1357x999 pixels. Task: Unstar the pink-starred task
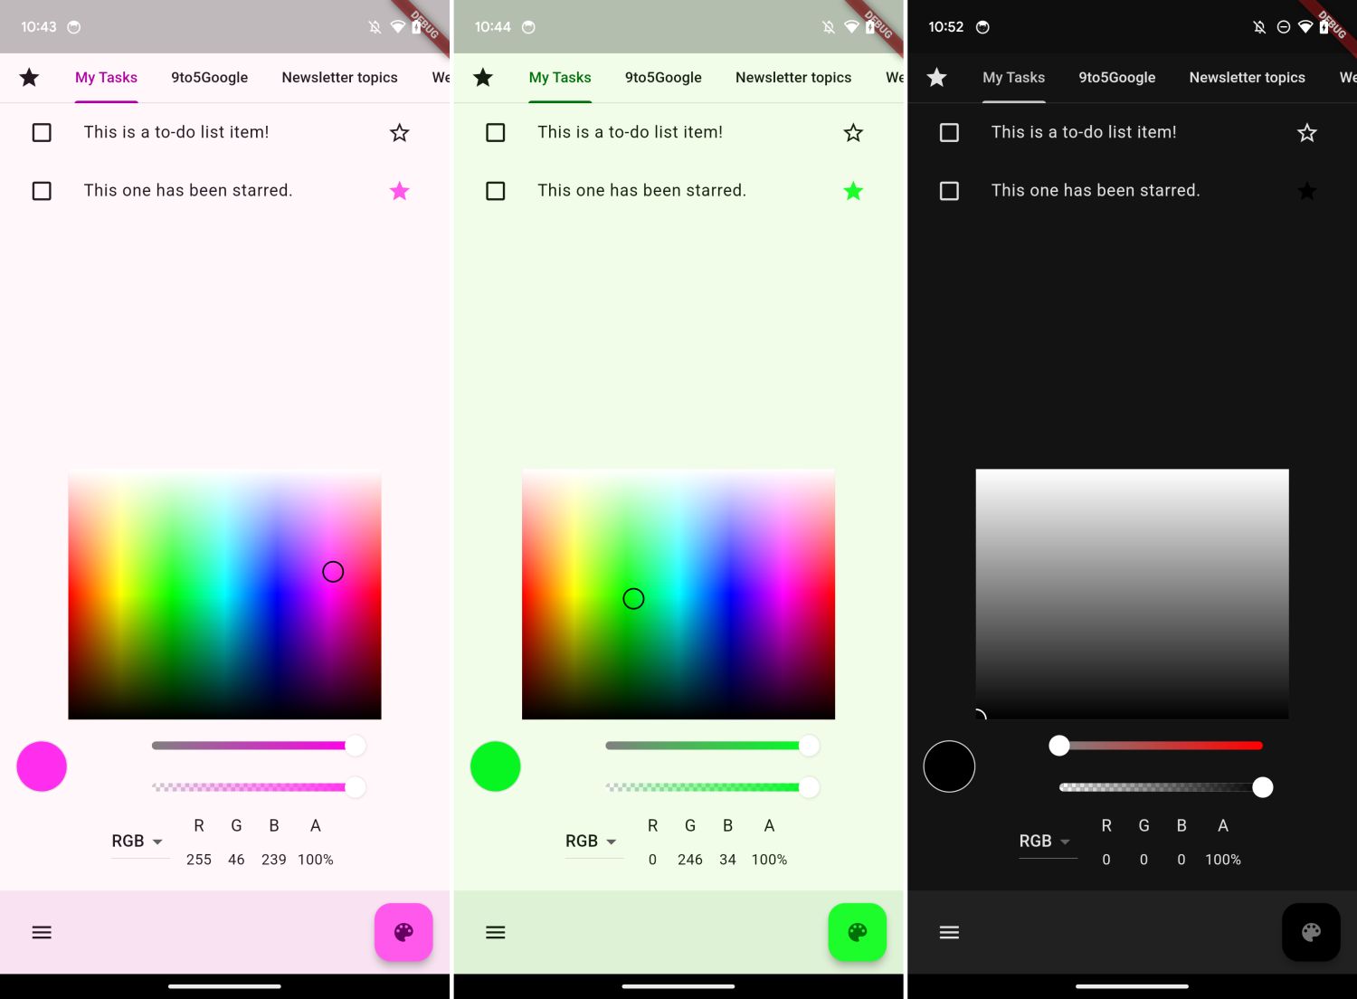point(399,191)
